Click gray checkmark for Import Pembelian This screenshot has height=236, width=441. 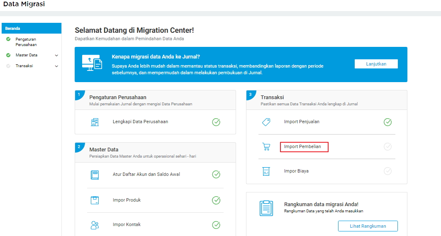(x=387, y=146)
